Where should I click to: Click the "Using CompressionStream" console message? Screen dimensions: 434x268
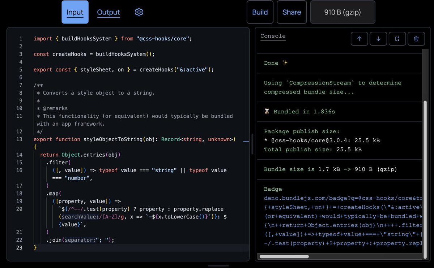point(333,87)
